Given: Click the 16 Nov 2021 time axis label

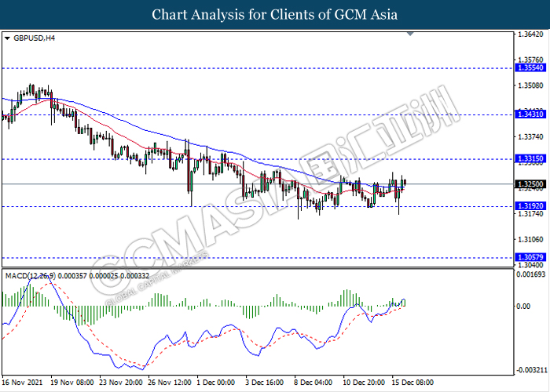Looking at the screenshot, I should click(x=23, y=383).
